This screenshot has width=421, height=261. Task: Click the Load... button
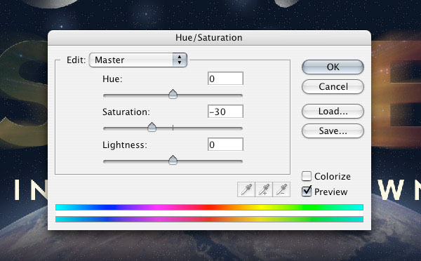click(x=333, y=111)
